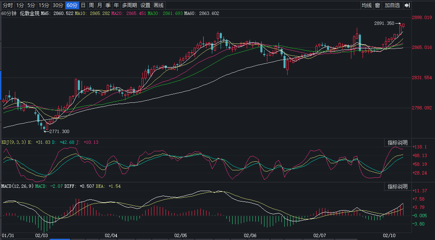Click the high price label 2891.350
The width and height of the screenshot is (435, 240).
coord(384,24)
